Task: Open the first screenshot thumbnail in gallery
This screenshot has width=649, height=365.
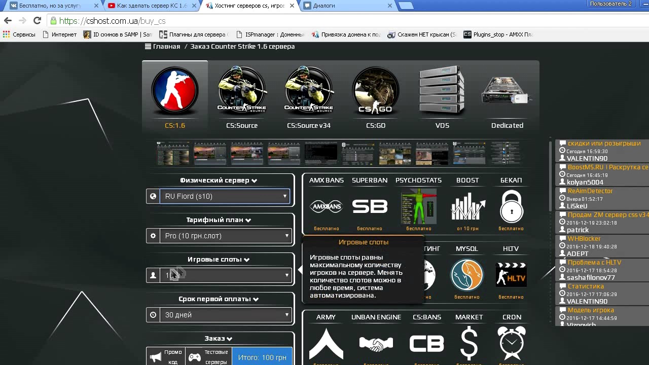Action: [173, 153]
